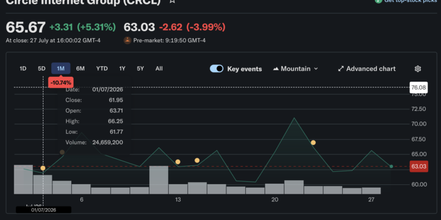Image resolution: width=441 pixels, height=220 pixels.
Task: Click the High value 66.25
Action: [x=116, y=121]
